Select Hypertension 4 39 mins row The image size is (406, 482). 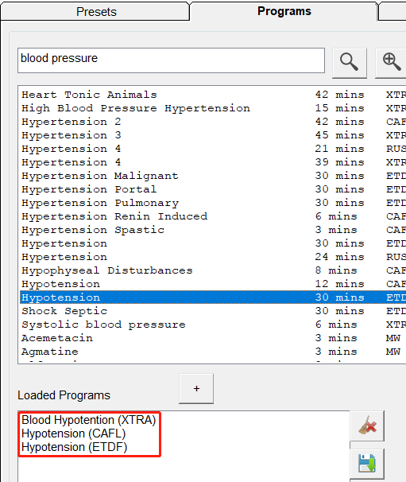tap(213, 162)
